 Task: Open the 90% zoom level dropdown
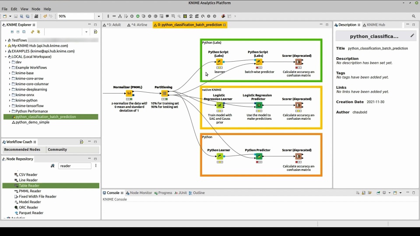[98, 16]
